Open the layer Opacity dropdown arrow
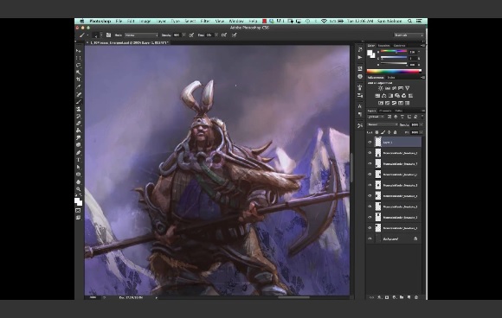502x318 pixels. [422, 124]
